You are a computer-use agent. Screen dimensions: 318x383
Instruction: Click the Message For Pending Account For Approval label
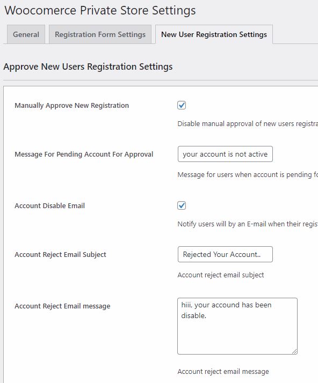click(84, 154)
